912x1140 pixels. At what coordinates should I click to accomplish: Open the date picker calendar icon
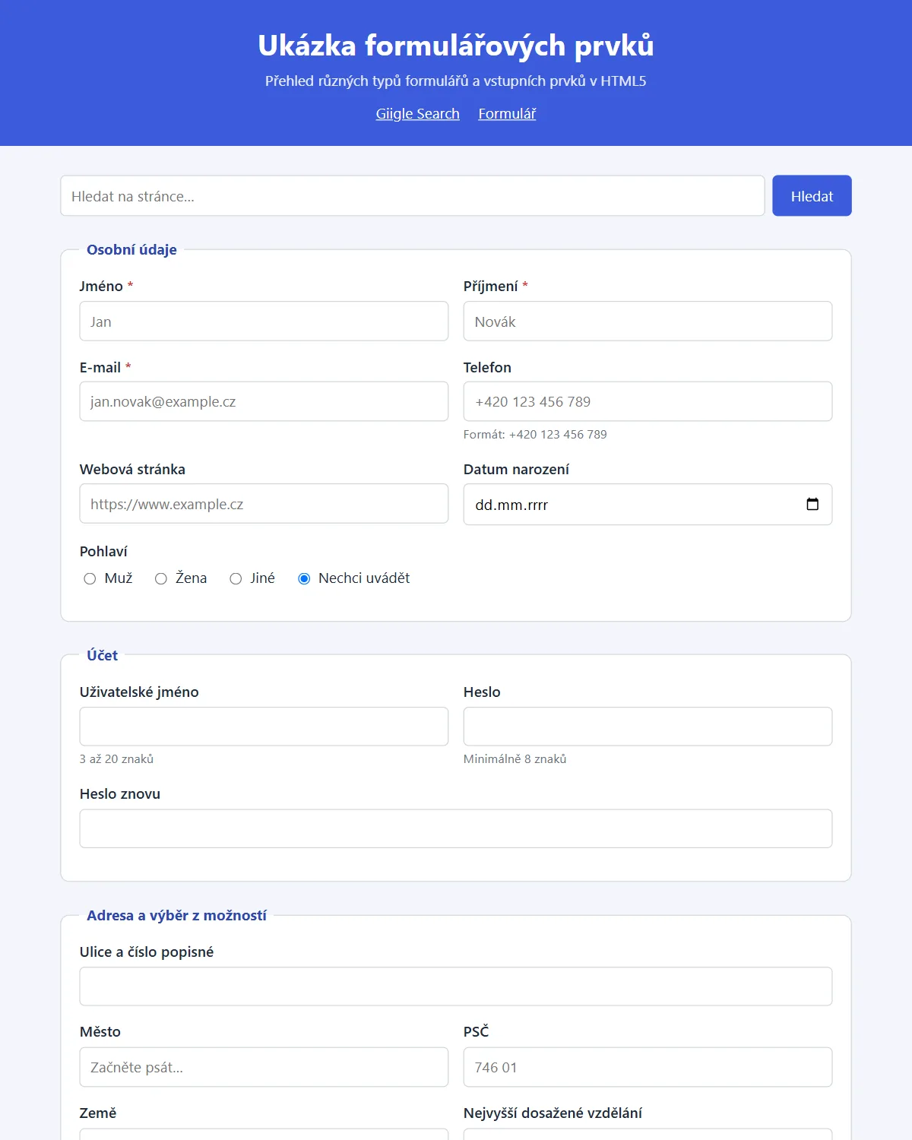pyautogui.click(x=812, y=505)
